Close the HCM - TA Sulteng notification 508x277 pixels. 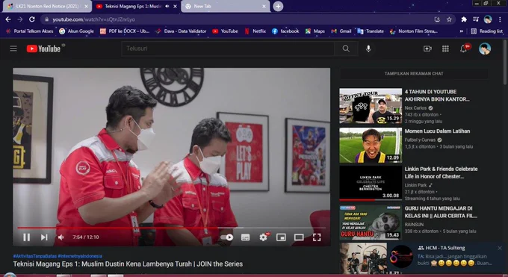coord(500,248)
